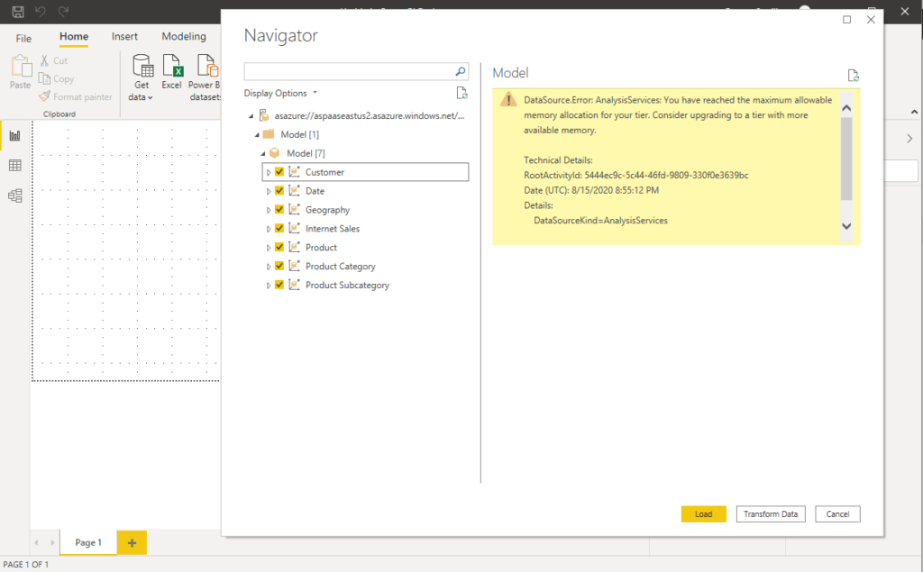The width and height of the screenshot is (923, 572).
Task: Deselect the Internet Sales checkbox
Action: 279,228
